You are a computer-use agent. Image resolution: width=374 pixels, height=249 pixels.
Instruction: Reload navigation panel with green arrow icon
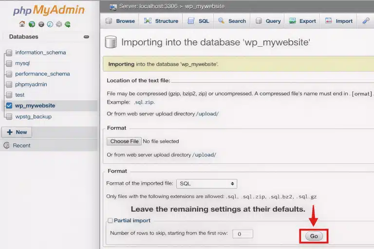[68, 24]
